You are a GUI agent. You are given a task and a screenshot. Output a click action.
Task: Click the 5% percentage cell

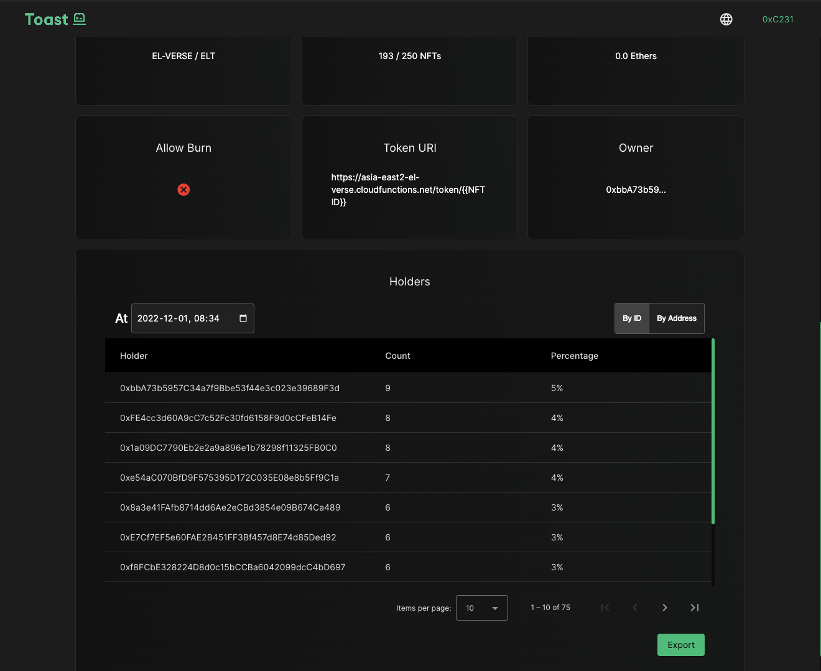557,388
